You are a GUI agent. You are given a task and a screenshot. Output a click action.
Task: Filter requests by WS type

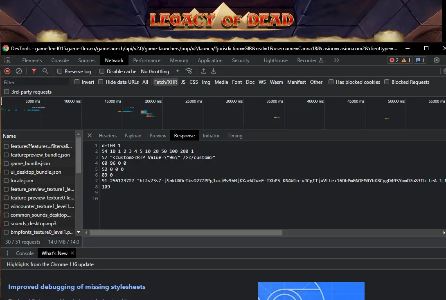click(262, 82)
